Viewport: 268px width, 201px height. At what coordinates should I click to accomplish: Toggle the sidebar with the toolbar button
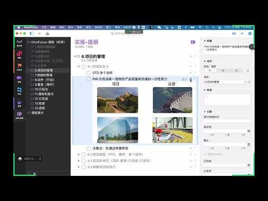point(32,33)
